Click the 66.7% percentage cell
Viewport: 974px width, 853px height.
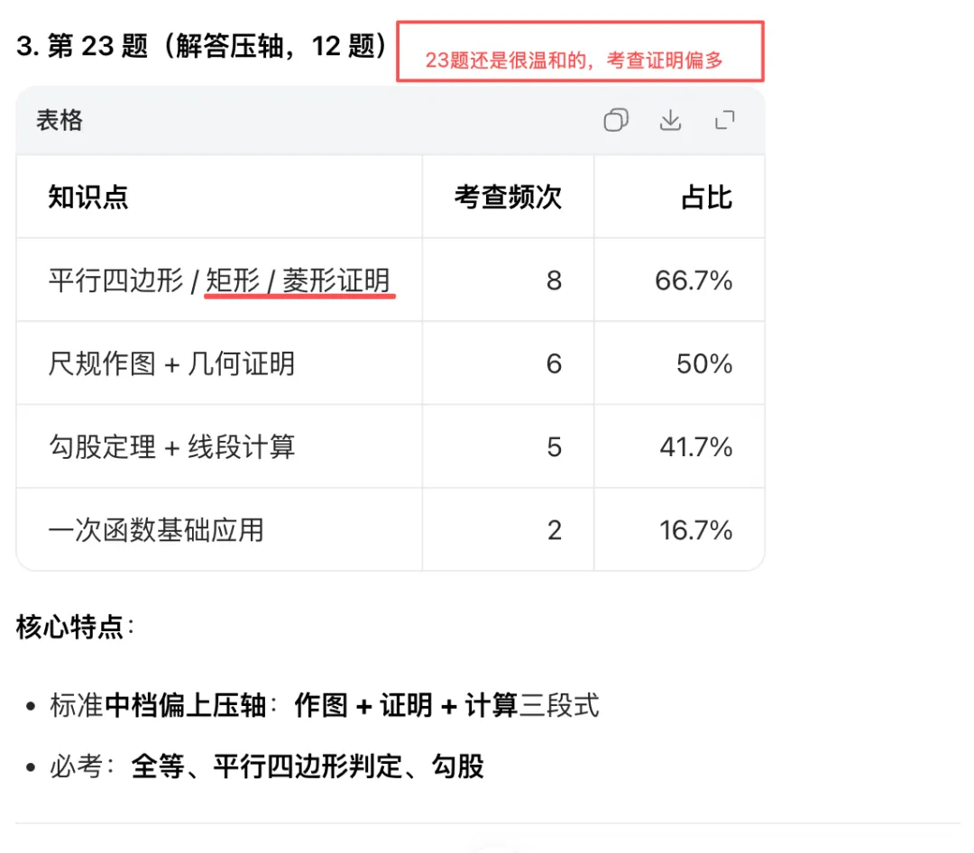694,280
